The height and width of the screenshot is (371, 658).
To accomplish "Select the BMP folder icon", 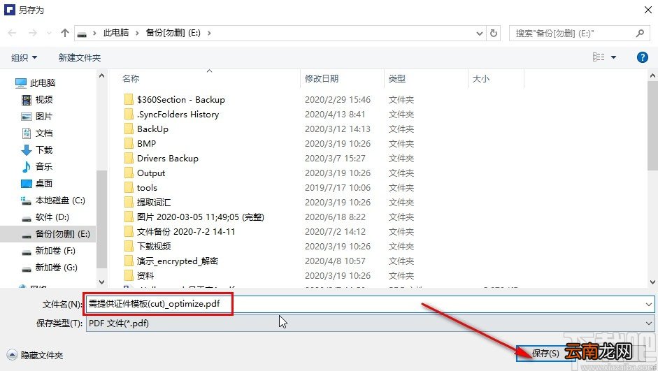I will pyautogui.click(x=129, y=143).
